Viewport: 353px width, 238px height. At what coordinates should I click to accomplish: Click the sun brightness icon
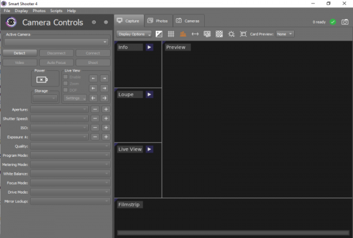pos(231,34)
